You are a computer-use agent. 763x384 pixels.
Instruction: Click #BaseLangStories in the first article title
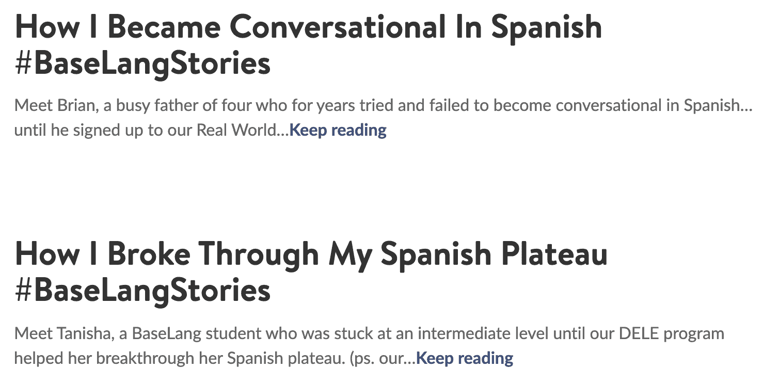coord(143,64)
